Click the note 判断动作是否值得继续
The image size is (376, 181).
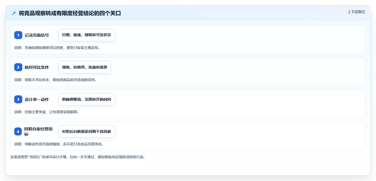[x=42, y=144]
